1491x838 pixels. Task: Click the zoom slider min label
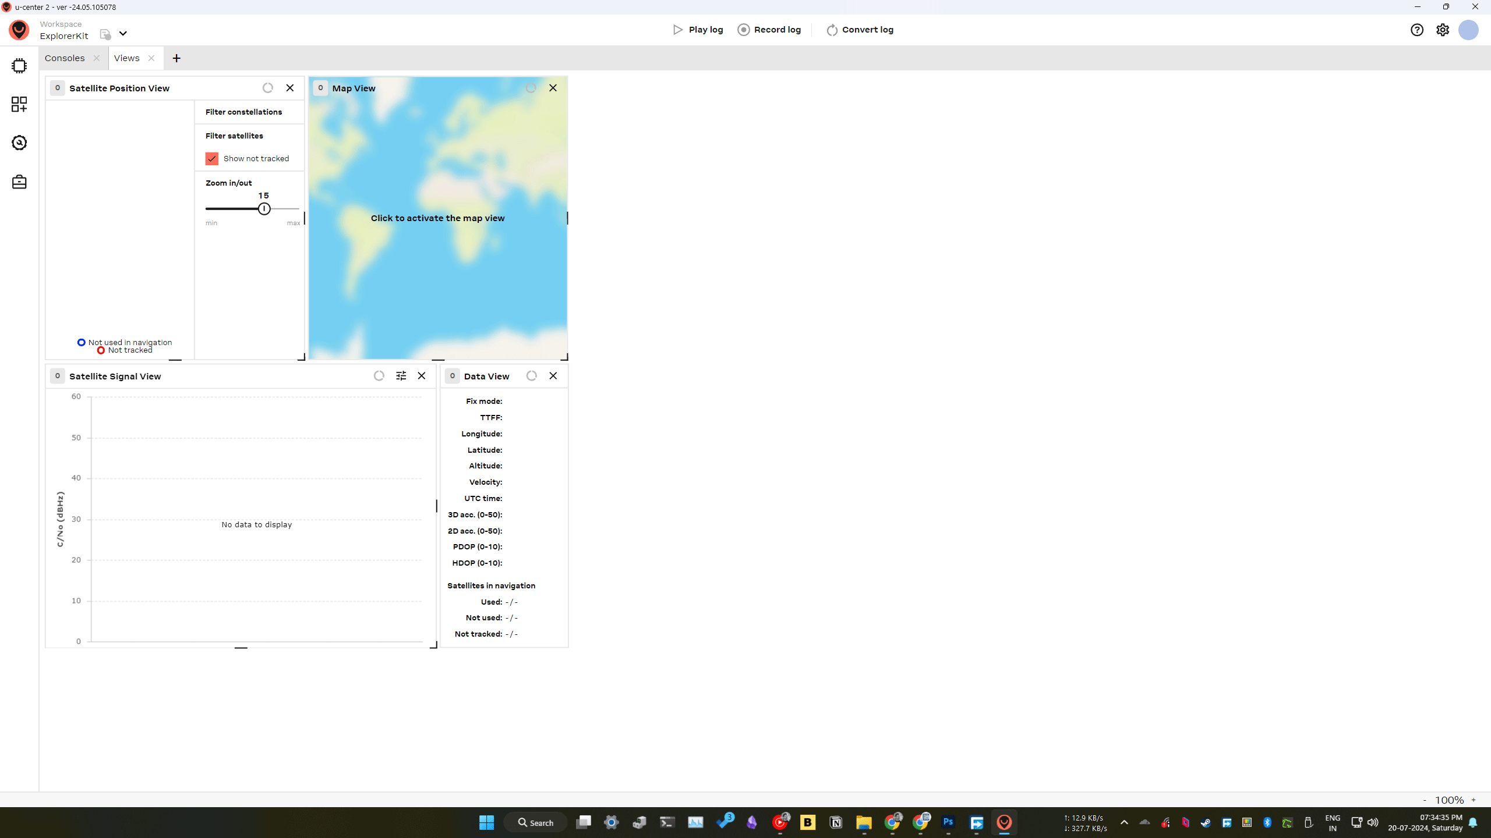211,223
